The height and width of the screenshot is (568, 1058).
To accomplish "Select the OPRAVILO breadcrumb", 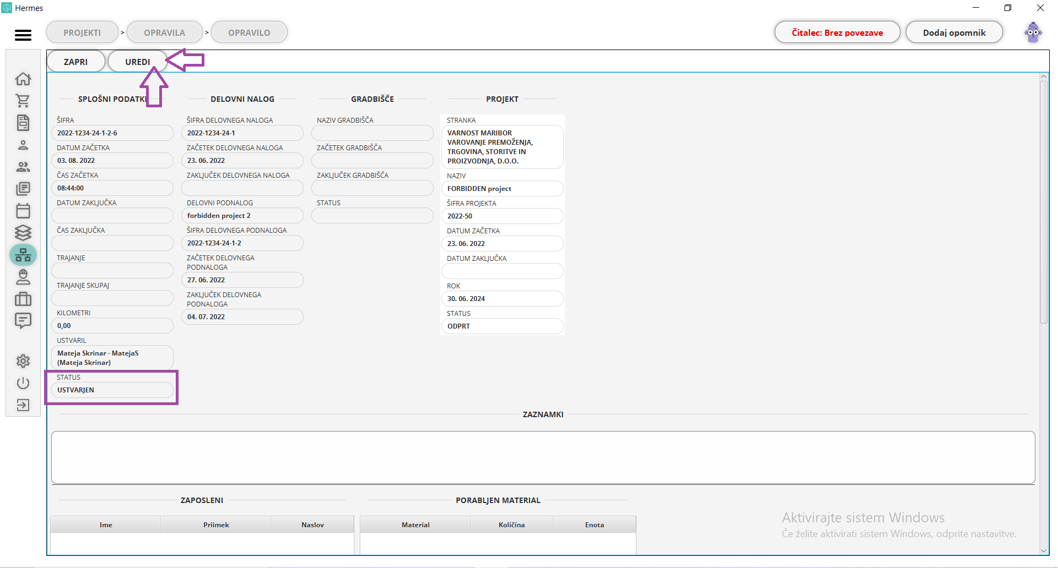I will click(x=249, y=32).
